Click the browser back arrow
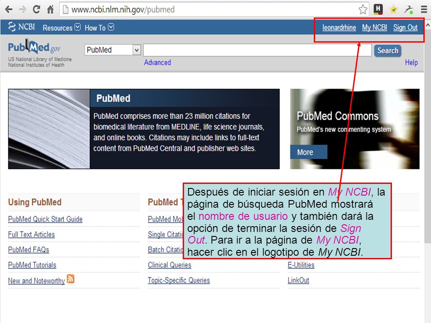Screen dimensions: 431x323 (x=9, y=9)
